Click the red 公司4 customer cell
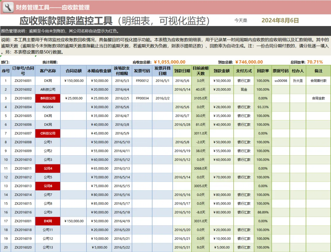The height and width of the screenshot is (252, 331). click(48, 168)
